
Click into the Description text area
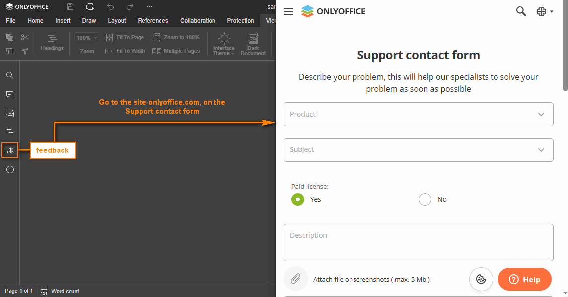click(x=419, y=243)
